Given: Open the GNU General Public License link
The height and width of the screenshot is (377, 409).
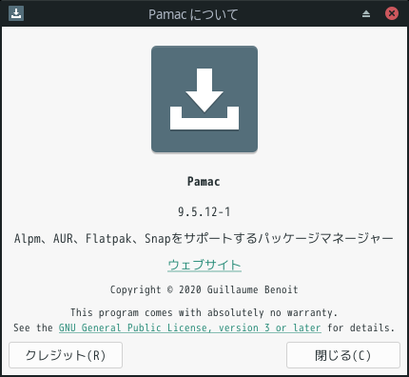Looking at the screenshot, I should coord(190,327).
